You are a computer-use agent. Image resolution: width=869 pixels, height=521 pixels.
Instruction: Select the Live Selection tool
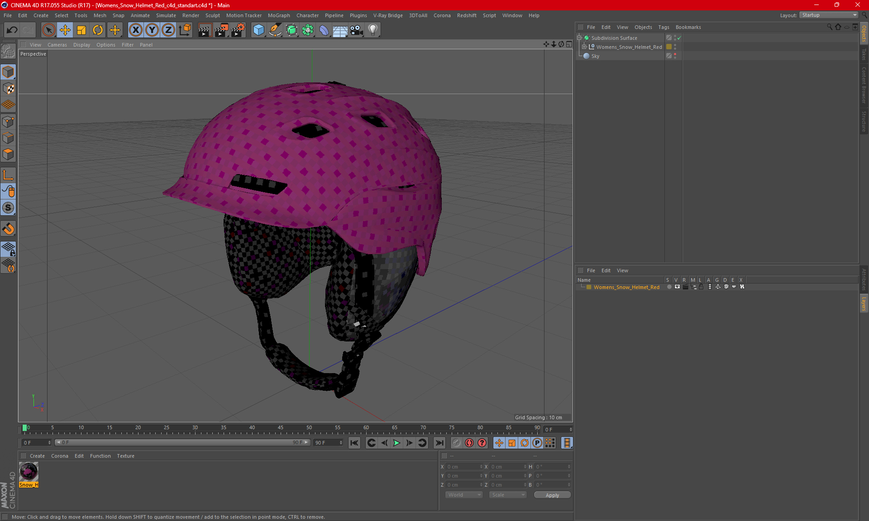48,30
